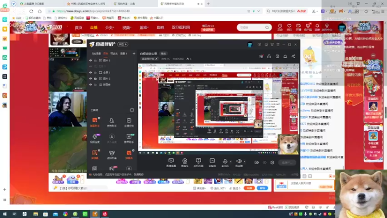The image size is (387, 218).
Task: Collapse the 工具箱 toolbox panel
Action: tap(132, 110)
